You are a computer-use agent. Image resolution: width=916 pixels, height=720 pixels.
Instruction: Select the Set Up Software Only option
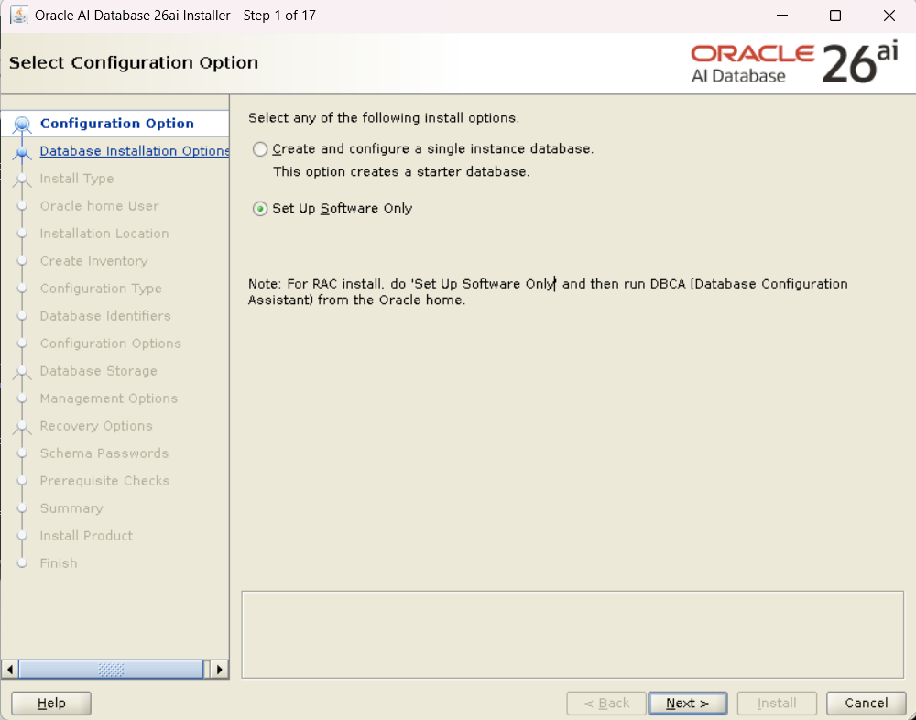coord(261,209)
